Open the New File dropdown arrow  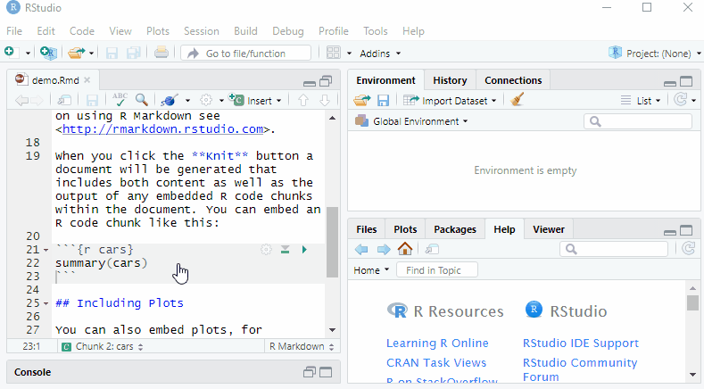point(28,54)
